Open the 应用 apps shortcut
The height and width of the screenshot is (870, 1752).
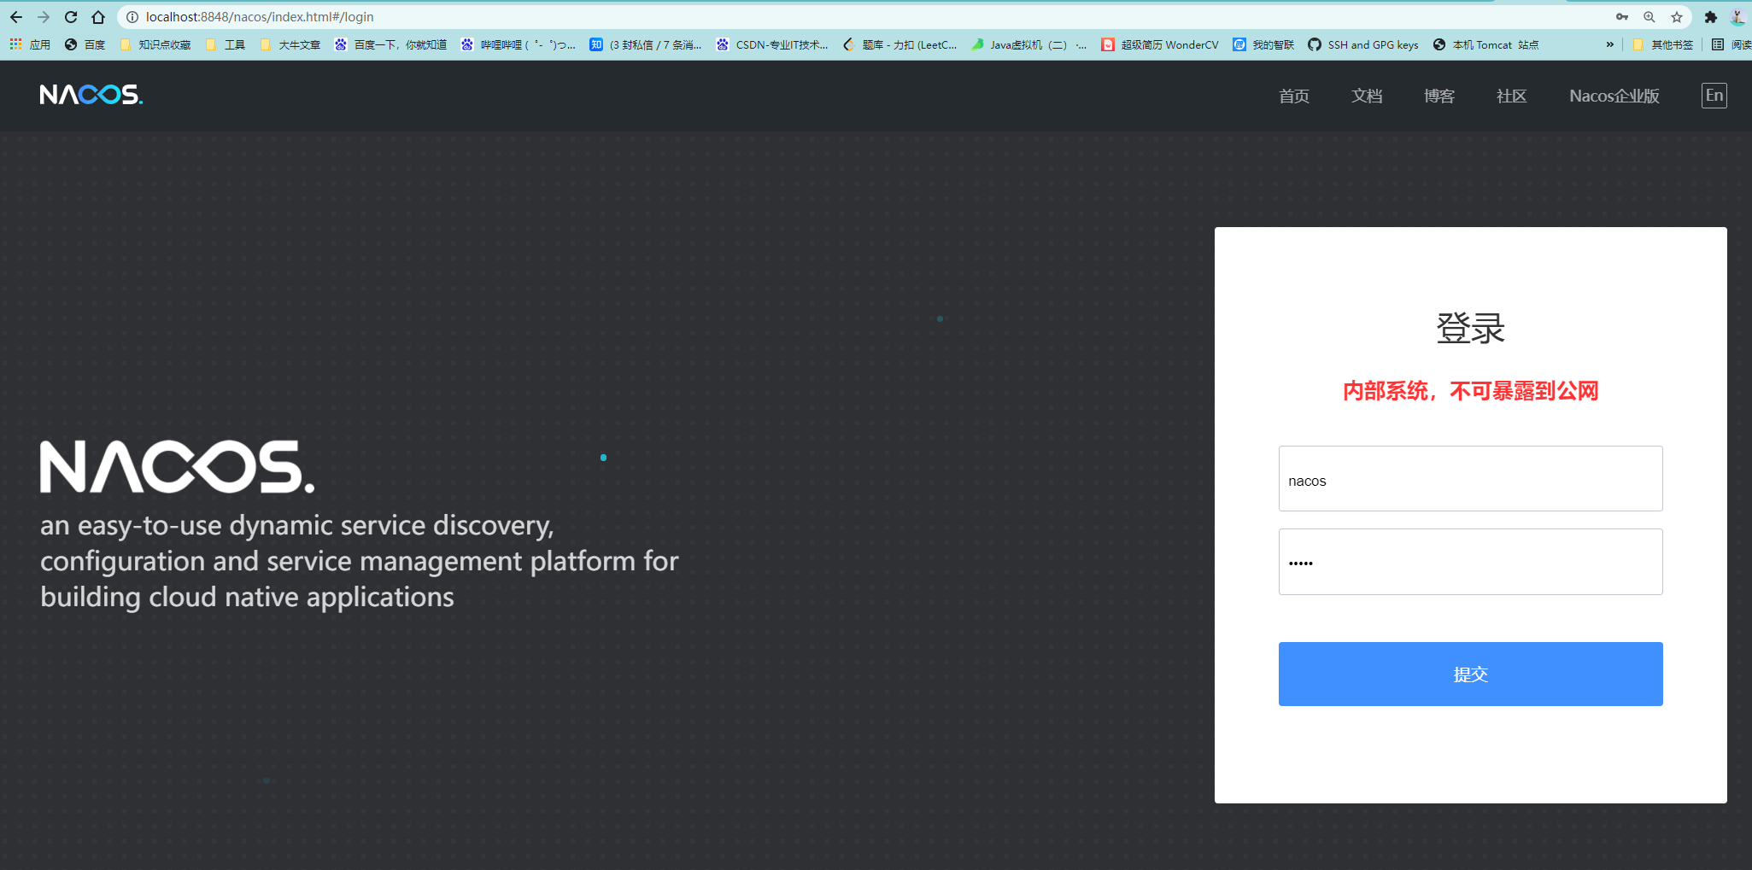click(x=30, y=44)
